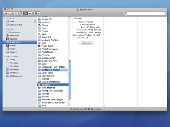
Task: Show files from Today
Action: (x=20, y=60)
